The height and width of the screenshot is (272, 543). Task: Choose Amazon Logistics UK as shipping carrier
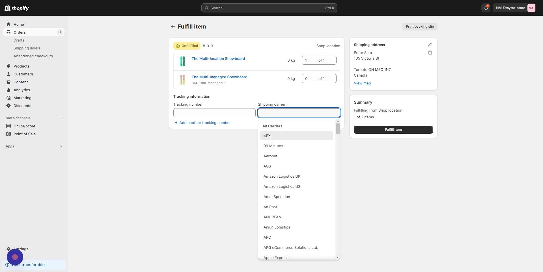pyautogui.click(x=282, y=176)
